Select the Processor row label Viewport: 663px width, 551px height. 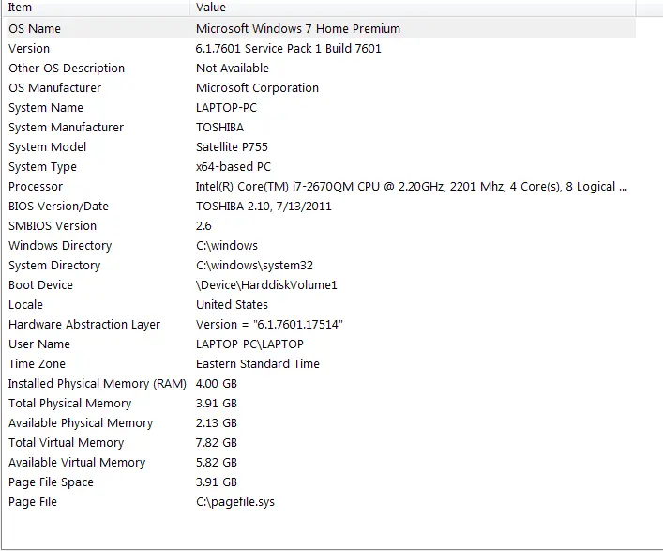[36, 186]
